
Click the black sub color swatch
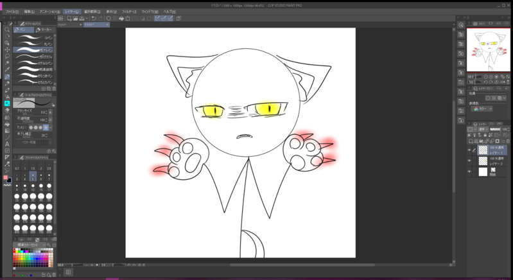point(9,180)
